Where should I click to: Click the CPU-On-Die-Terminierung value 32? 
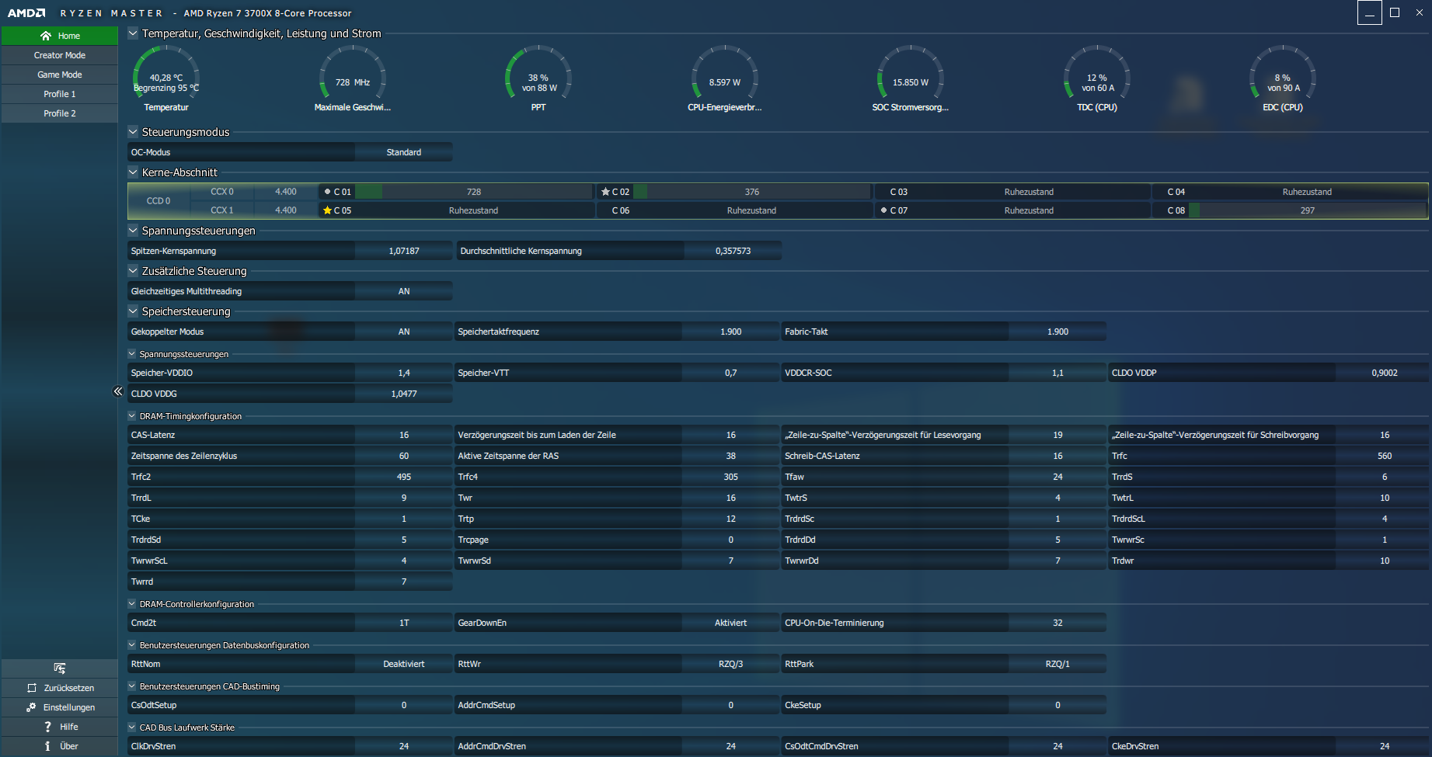[1057, 623]
